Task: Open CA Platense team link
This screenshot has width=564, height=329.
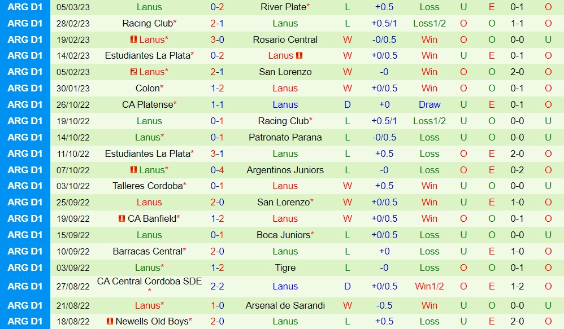Action: coord(147,104)
